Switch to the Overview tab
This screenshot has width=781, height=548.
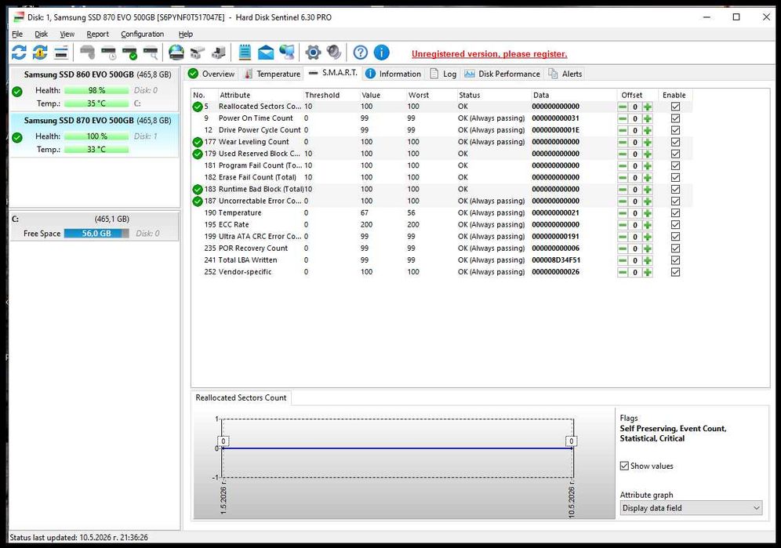click(211, 74)
